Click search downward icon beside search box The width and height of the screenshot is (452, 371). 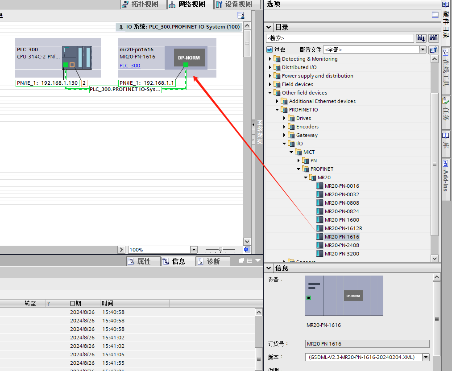pyautogui.click(x=421, y=38)
